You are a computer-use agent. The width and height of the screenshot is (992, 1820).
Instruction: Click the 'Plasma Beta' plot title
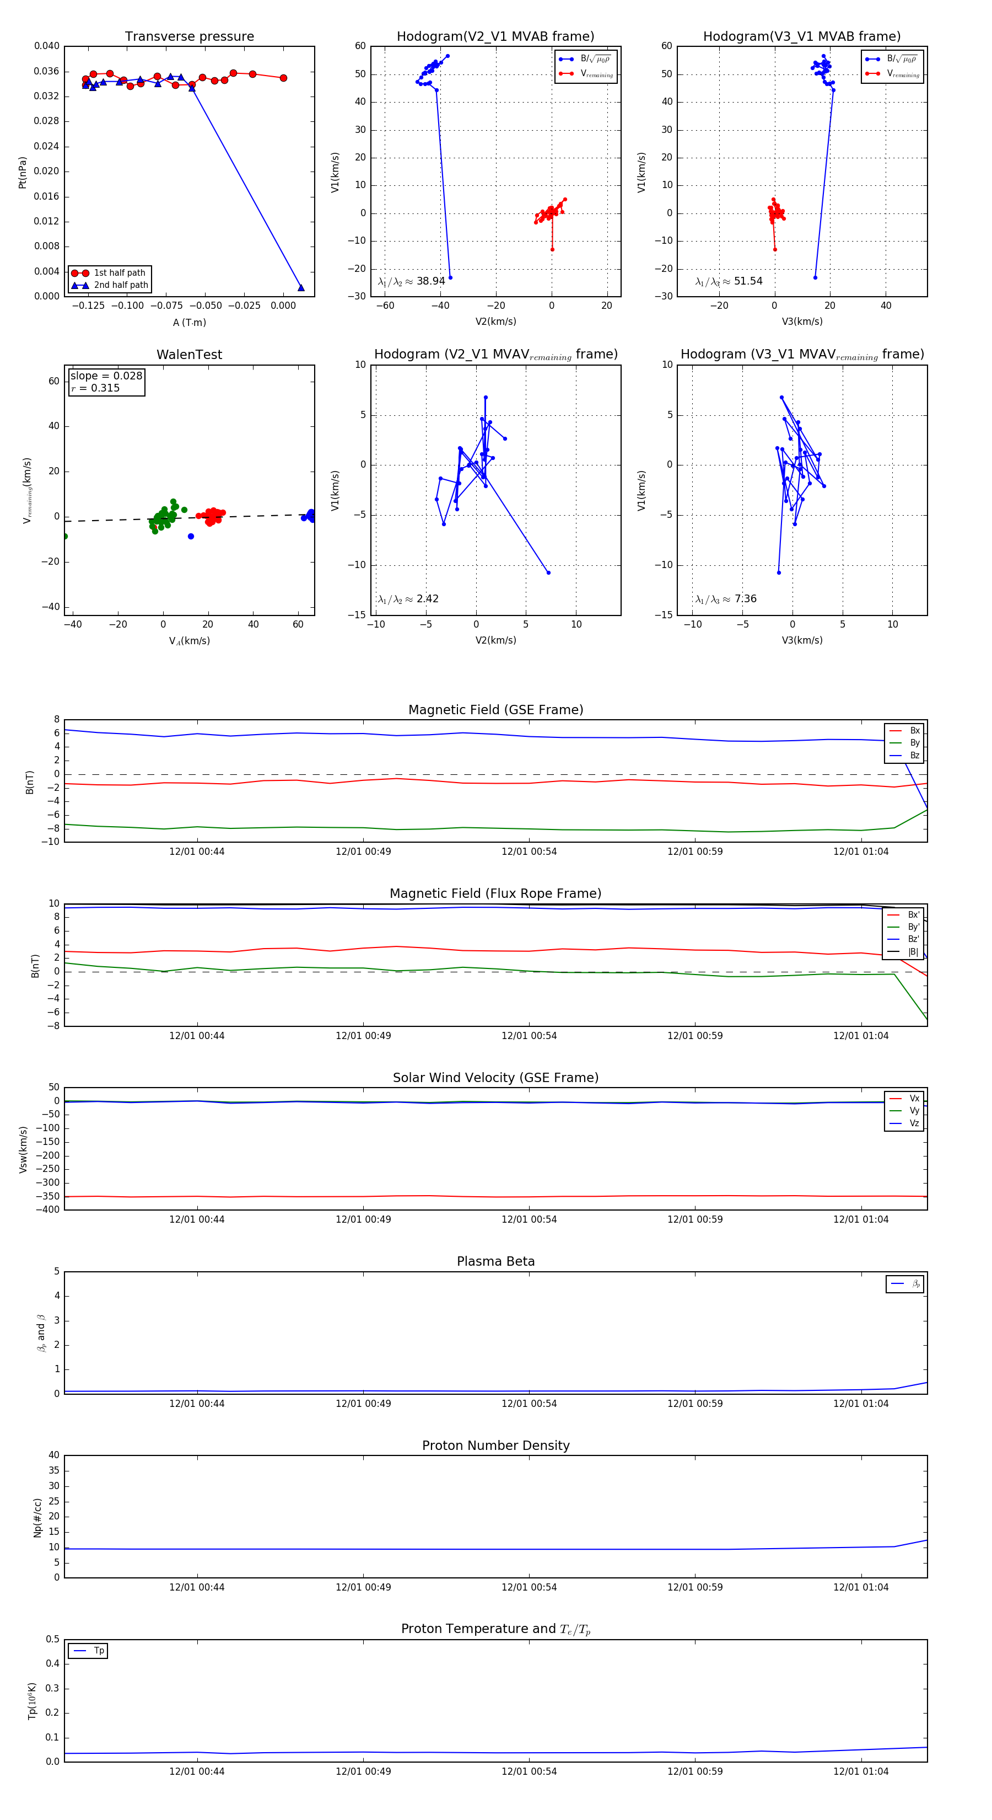[495, 1261]
